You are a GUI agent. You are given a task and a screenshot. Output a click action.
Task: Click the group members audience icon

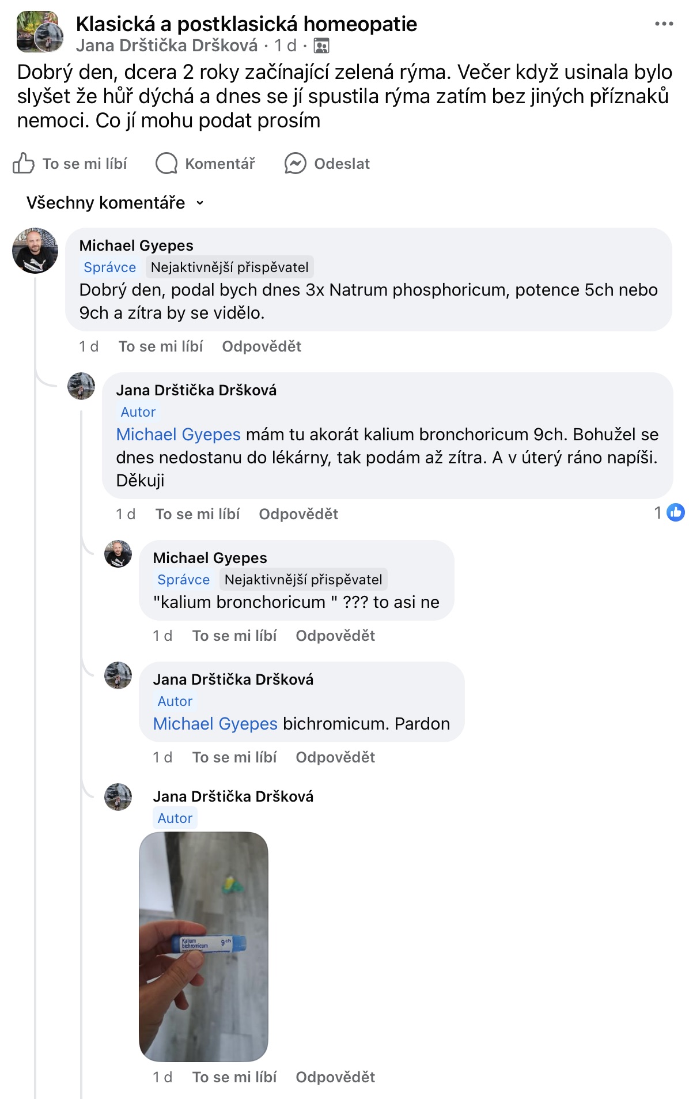[x=321, y=46]
